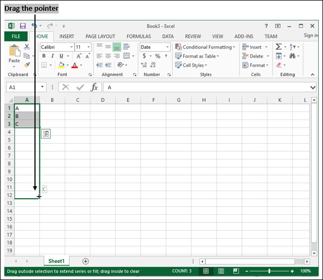
Task: Click the AutoSum sigma icon
Action: [279, 47]
